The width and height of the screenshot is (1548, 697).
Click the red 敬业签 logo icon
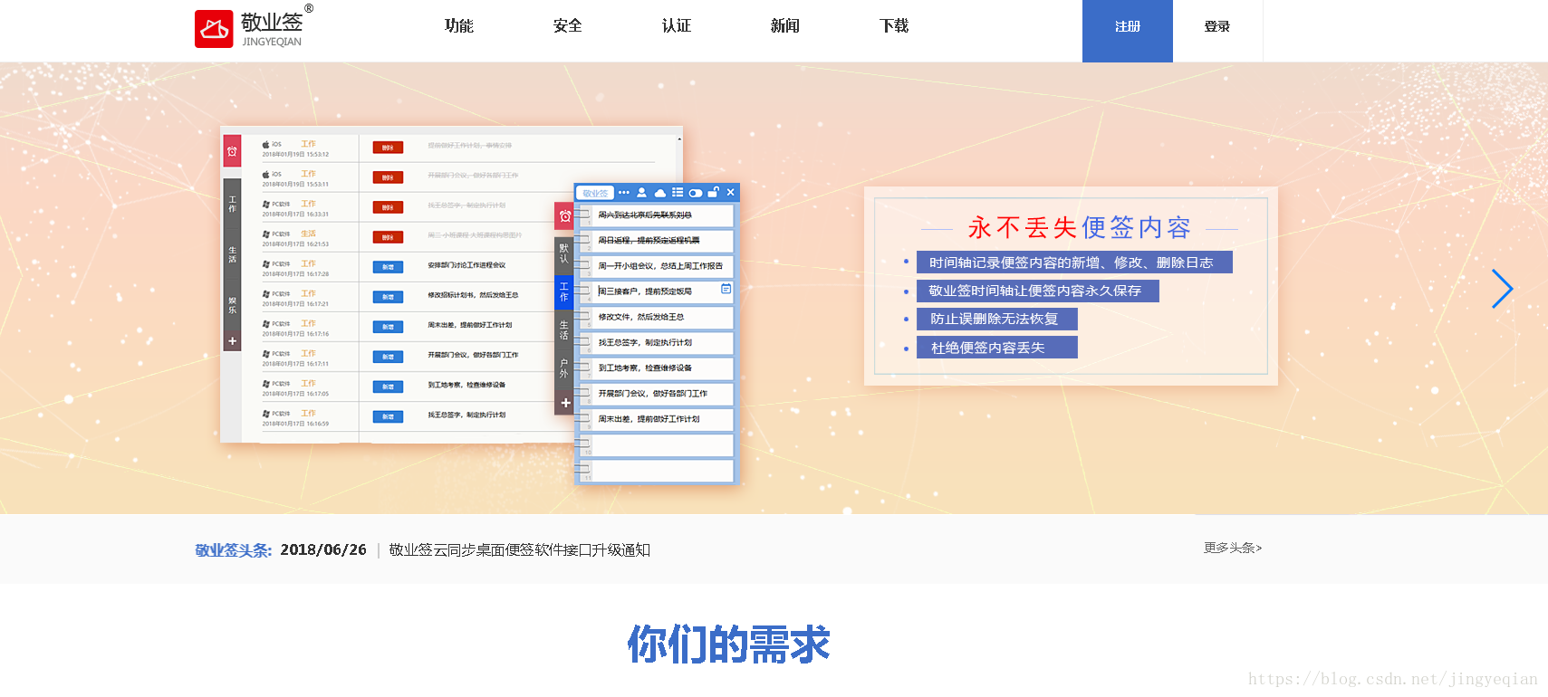(x=214, y=29)
